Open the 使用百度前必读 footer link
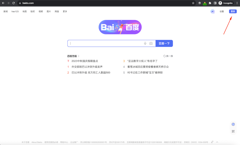Image resolution: width=240 pixels, height=145 pixels. 51,142
